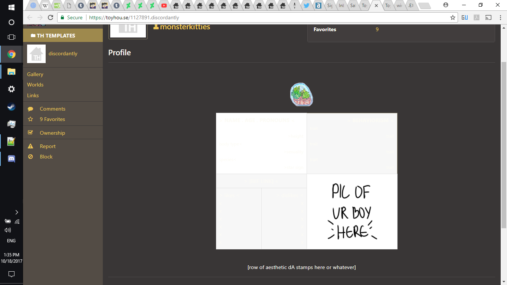Launch Steam from the taskbar
This screenshot has width=507, height=285.
click(x=11, y=107)
